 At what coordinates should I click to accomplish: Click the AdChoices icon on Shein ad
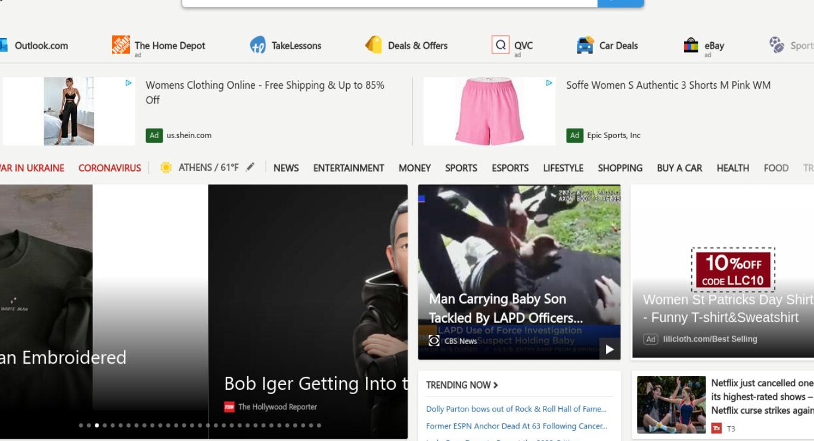[x=129, y=83]
